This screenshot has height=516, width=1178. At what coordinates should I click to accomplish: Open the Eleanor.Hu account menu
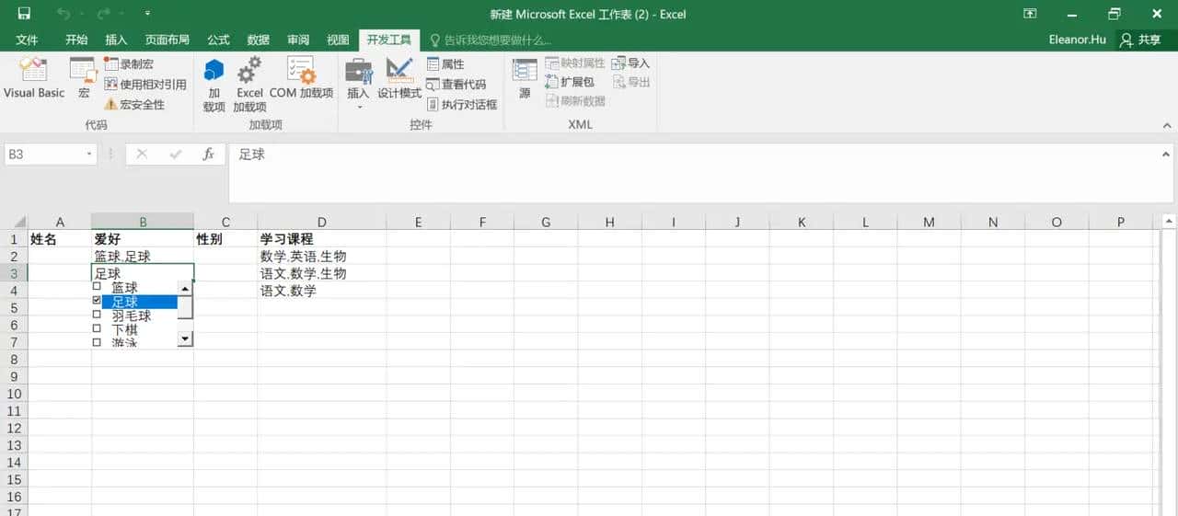(1077, 40)
